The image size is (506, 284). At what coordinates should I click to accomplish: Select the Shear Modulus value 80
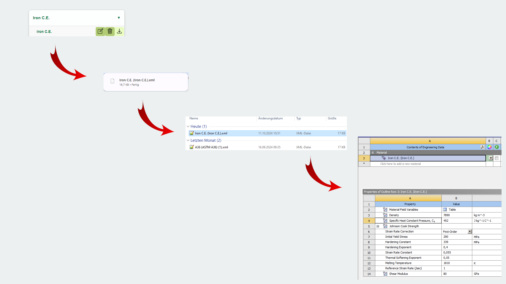click(457, 274)
